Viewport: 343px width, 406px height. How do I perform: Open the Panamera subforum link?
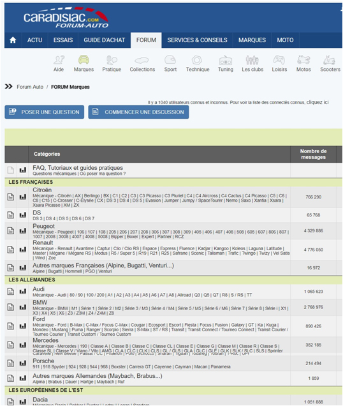click(x=221, y=367)
